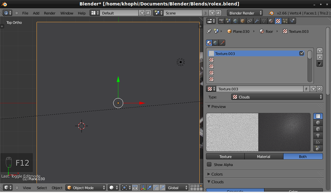The height and width of the screenshot is (193, 331).
Task: Click the pin icon beside the Plane.030 breadcrumb
Action: [x=209, y=31]
